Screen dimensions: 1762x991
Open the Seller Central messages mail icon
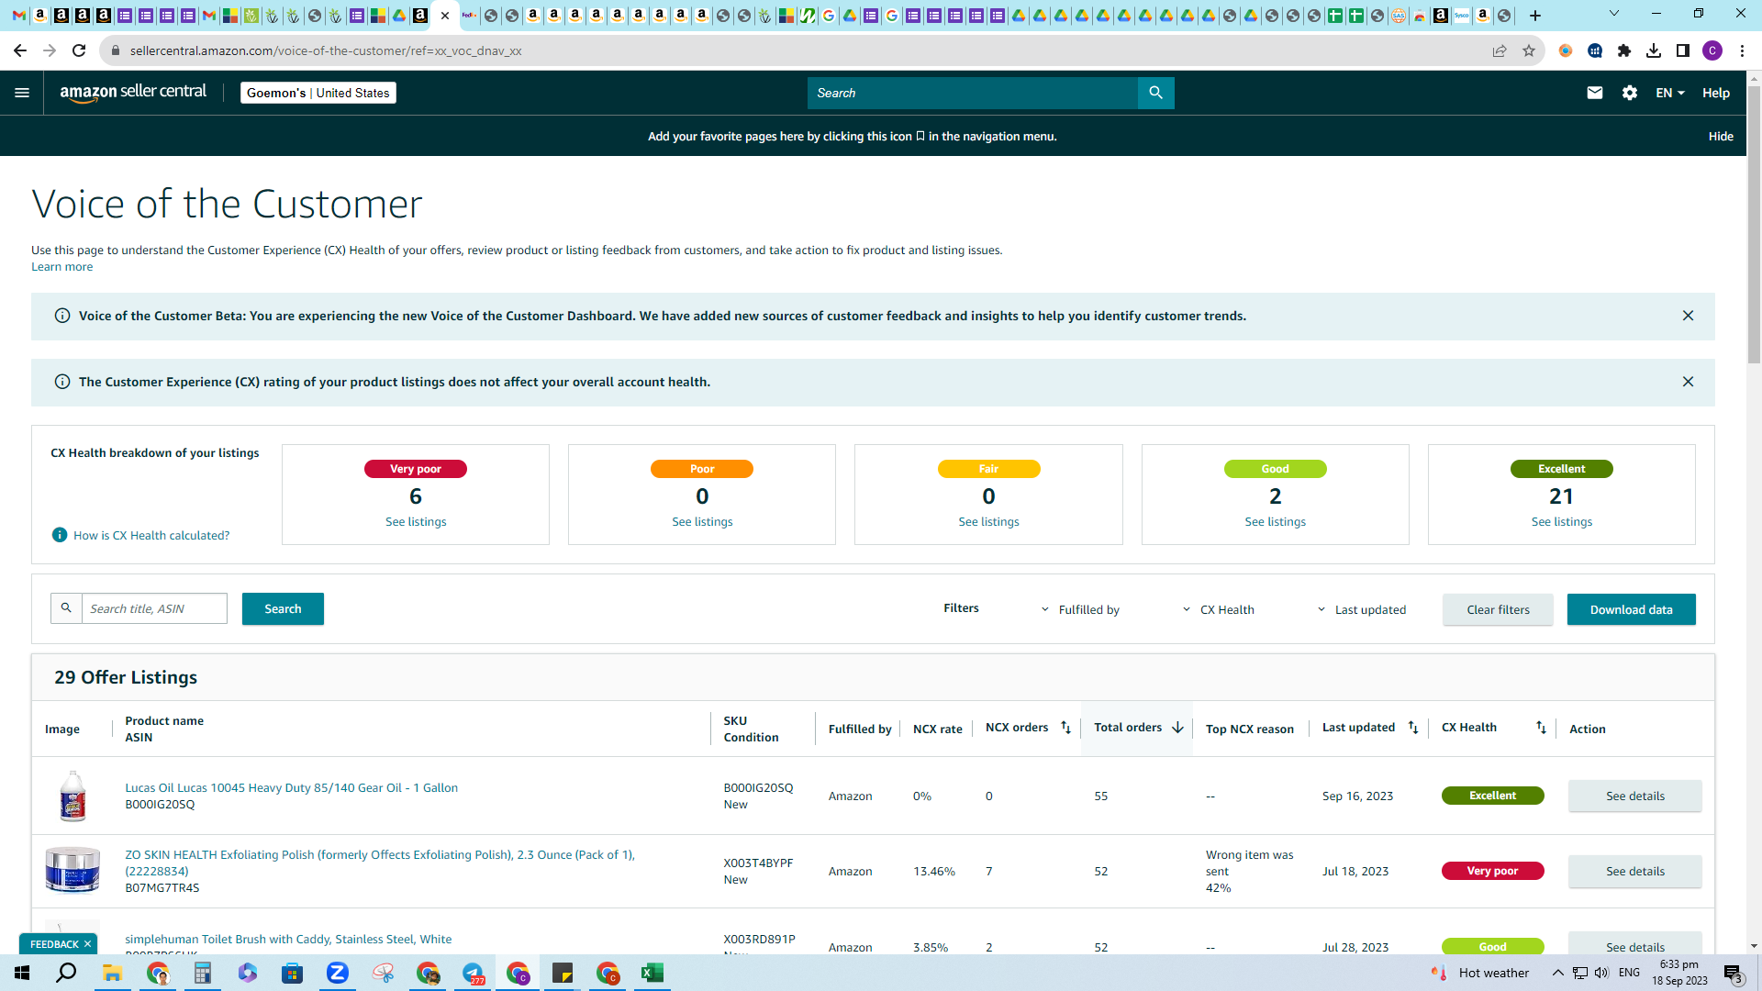click(x=1595, y=93)
